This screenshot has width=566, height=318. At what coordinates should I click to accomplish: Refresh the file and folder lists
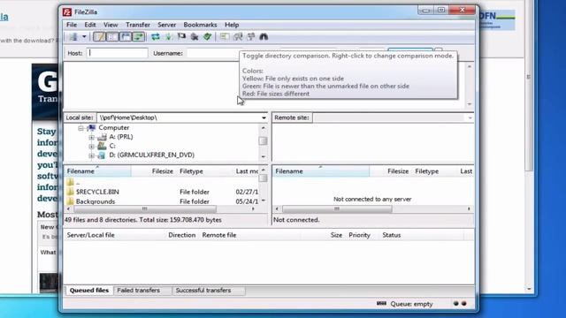pyautogui.click(x=156, y=36)
